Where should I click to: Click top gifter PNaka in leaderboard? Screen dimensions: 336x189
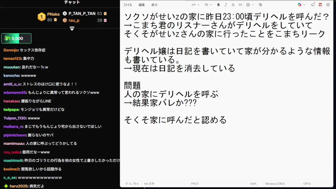[x=53, y=14]
